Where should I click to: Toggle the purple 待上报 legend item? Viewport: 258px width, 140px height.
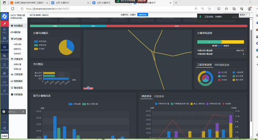click(222, 72)
